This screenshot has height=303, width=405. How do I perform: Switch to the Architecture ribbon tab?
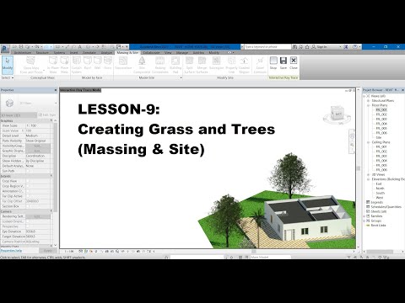[23, 52]
